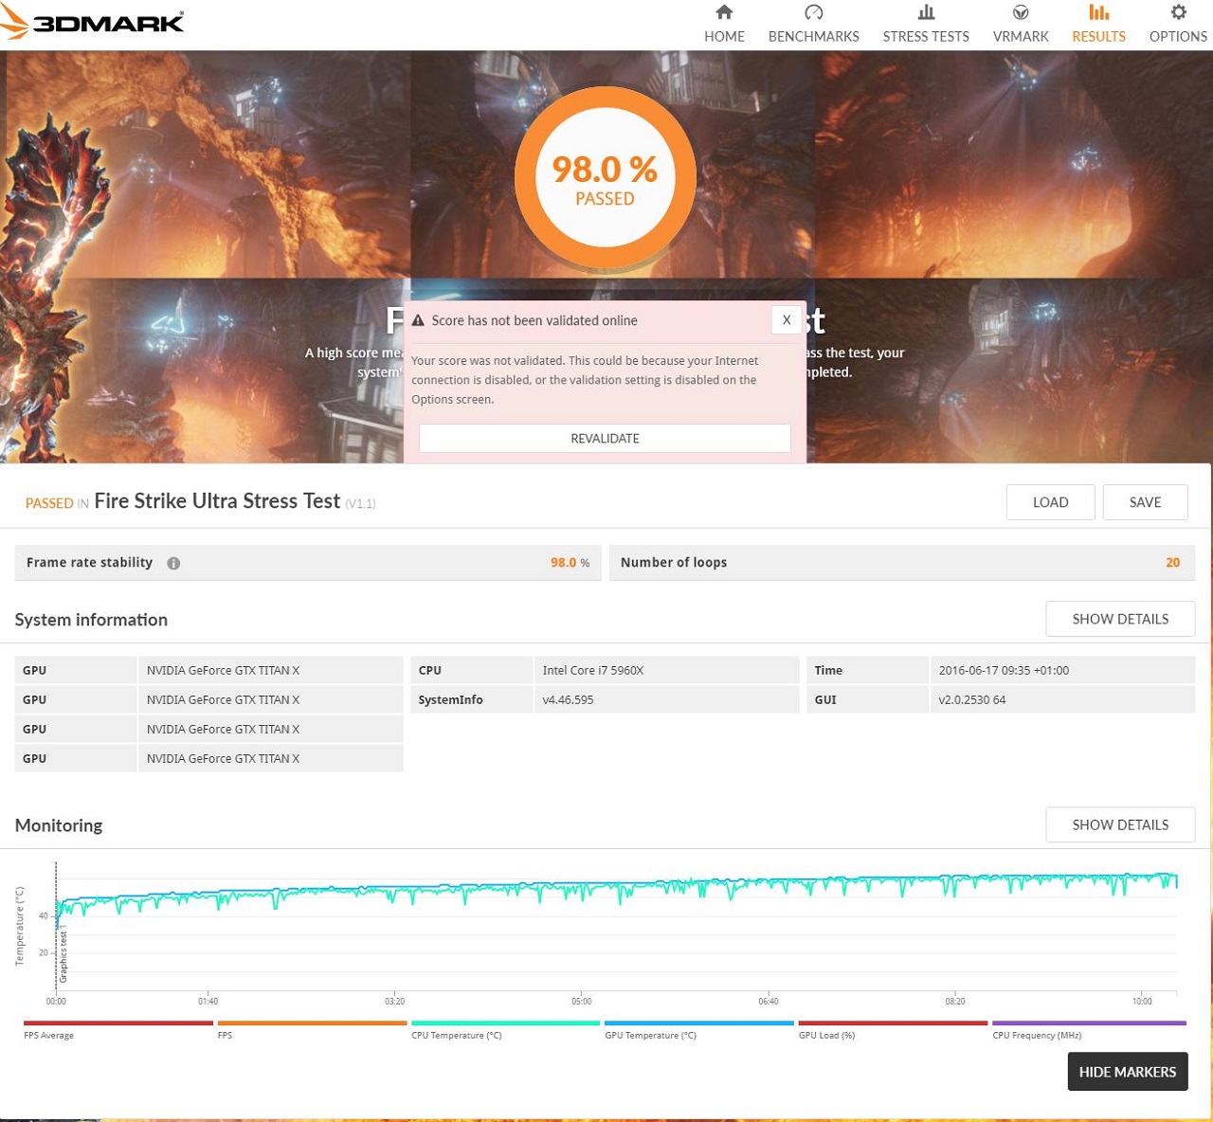Viewport: 1213px width, 1122px height.
Task: Open the Options gear icon
Action: pos(1178,12)
